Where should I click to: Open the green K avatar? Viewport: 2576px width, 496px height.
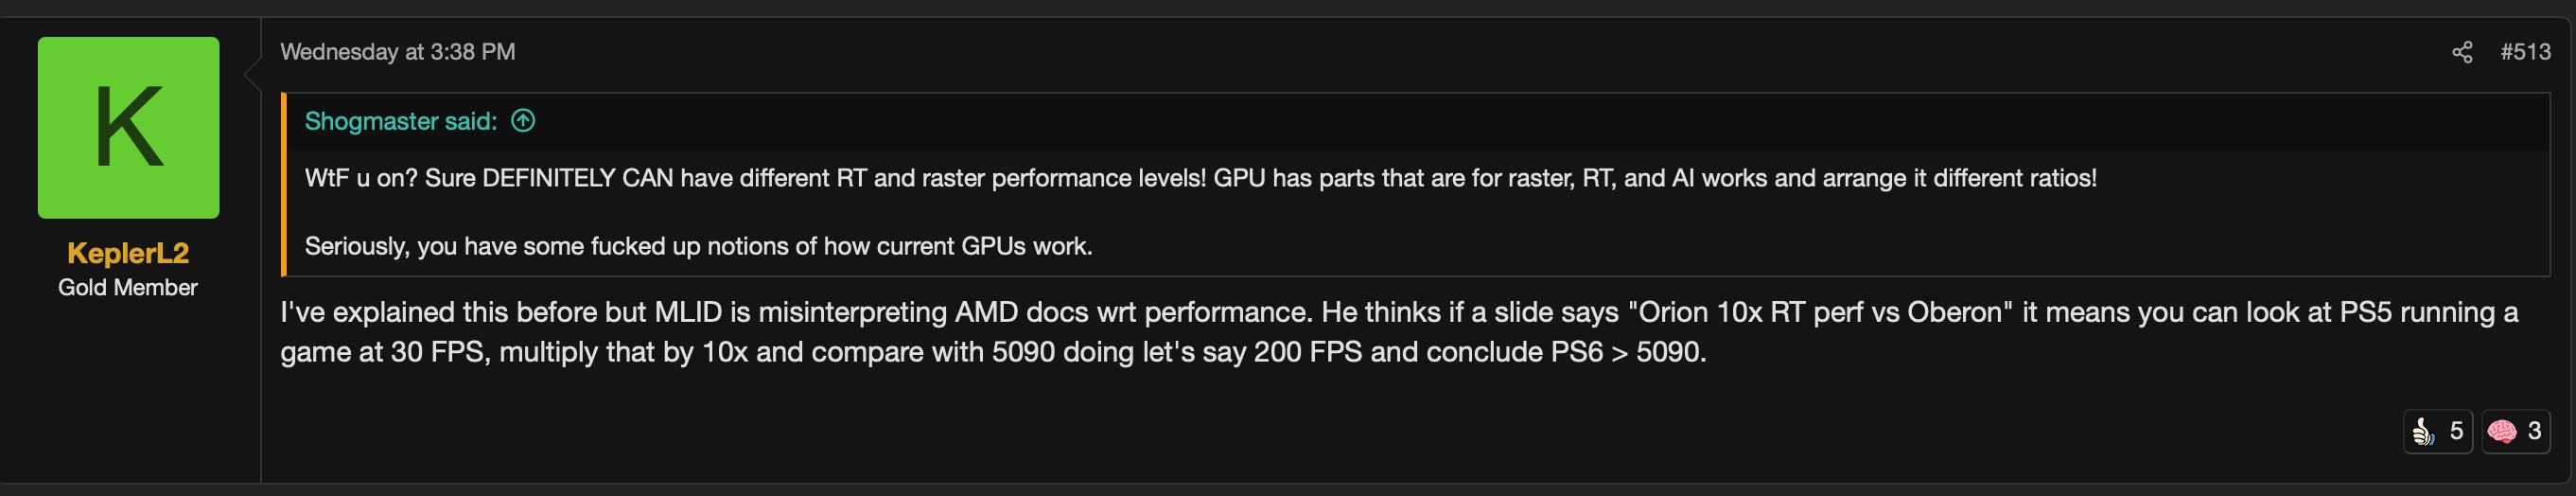point(128,128)
